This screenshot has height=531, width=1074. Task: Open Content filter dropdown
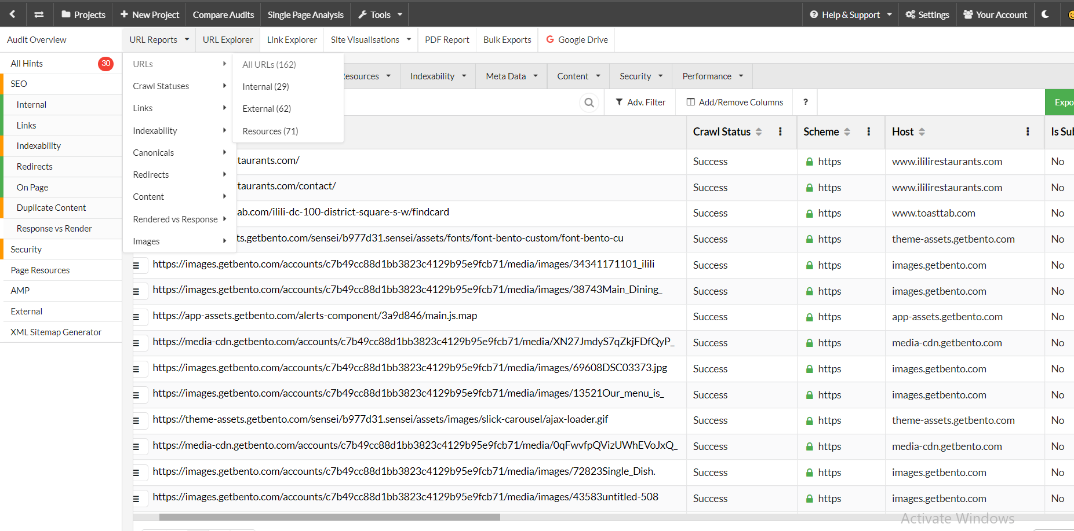point(578,76)
